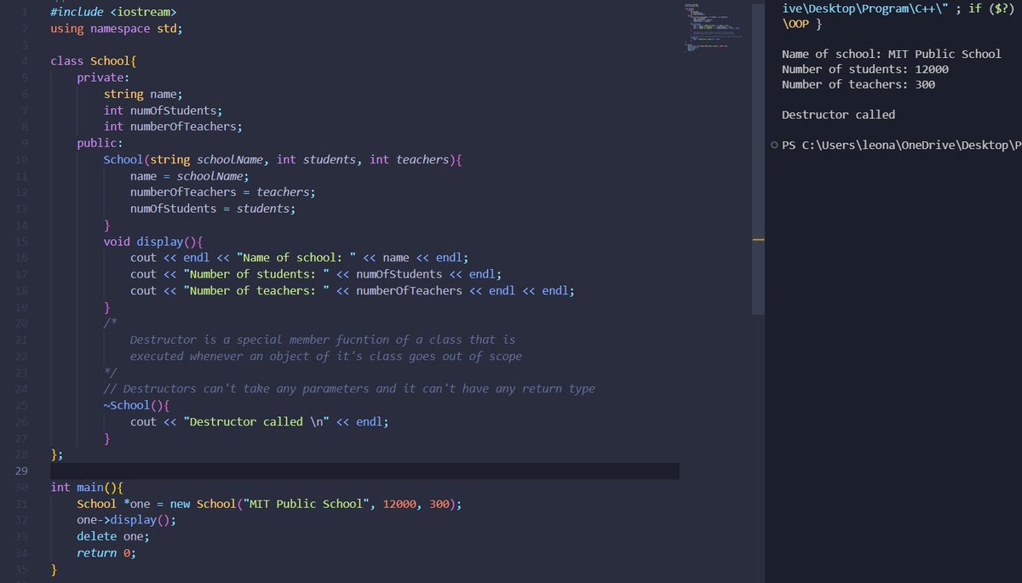
Task: Click the "int main(){" function header
Action: [87, 487]
